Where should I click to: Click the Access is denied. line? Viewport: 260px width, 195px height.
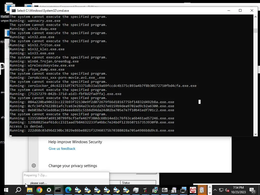coord(27,126)
